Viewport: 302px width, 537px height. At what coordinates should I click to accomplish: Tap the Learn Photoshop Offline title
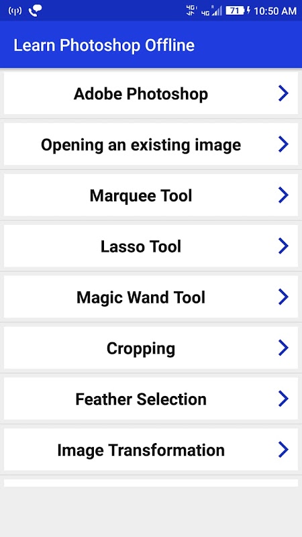[104, 46]
